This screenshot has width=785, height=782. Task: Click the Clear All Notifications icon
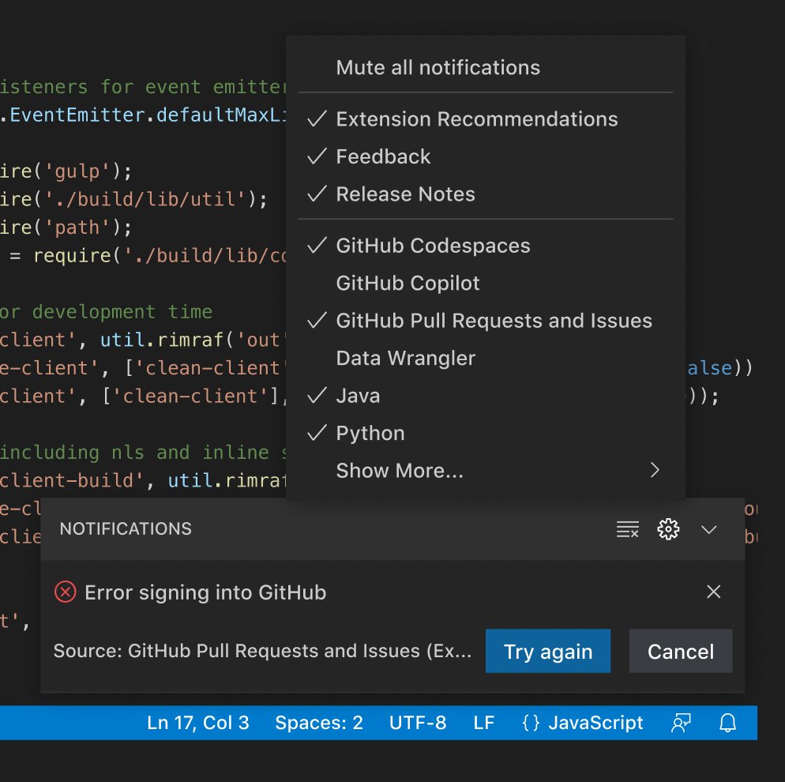click(x=627, y=528)
